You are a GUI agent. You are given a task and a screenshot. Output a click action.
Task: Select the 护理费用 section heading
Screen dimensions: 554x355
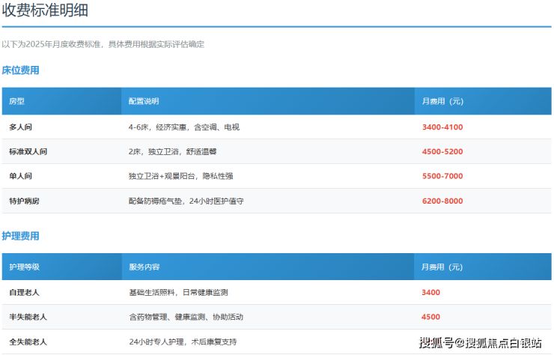(20, 236)
